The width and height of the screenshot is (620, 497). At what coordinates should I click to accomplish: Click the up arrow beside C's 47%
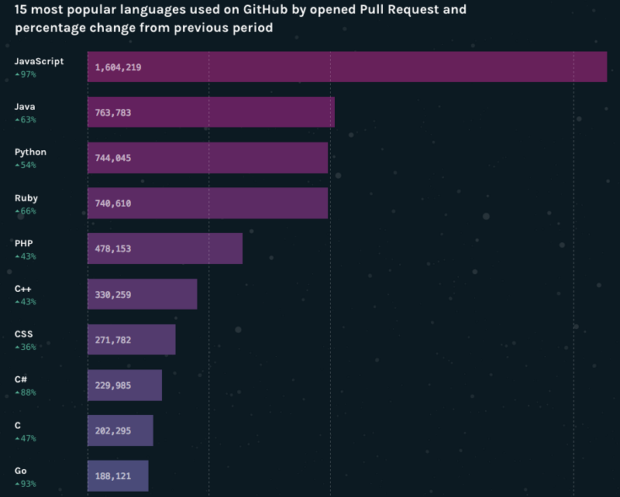pyautogui.click(x=17, y=439)
